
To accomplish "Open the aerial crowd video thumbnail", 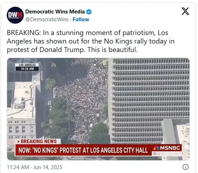I will coord(98,109).
